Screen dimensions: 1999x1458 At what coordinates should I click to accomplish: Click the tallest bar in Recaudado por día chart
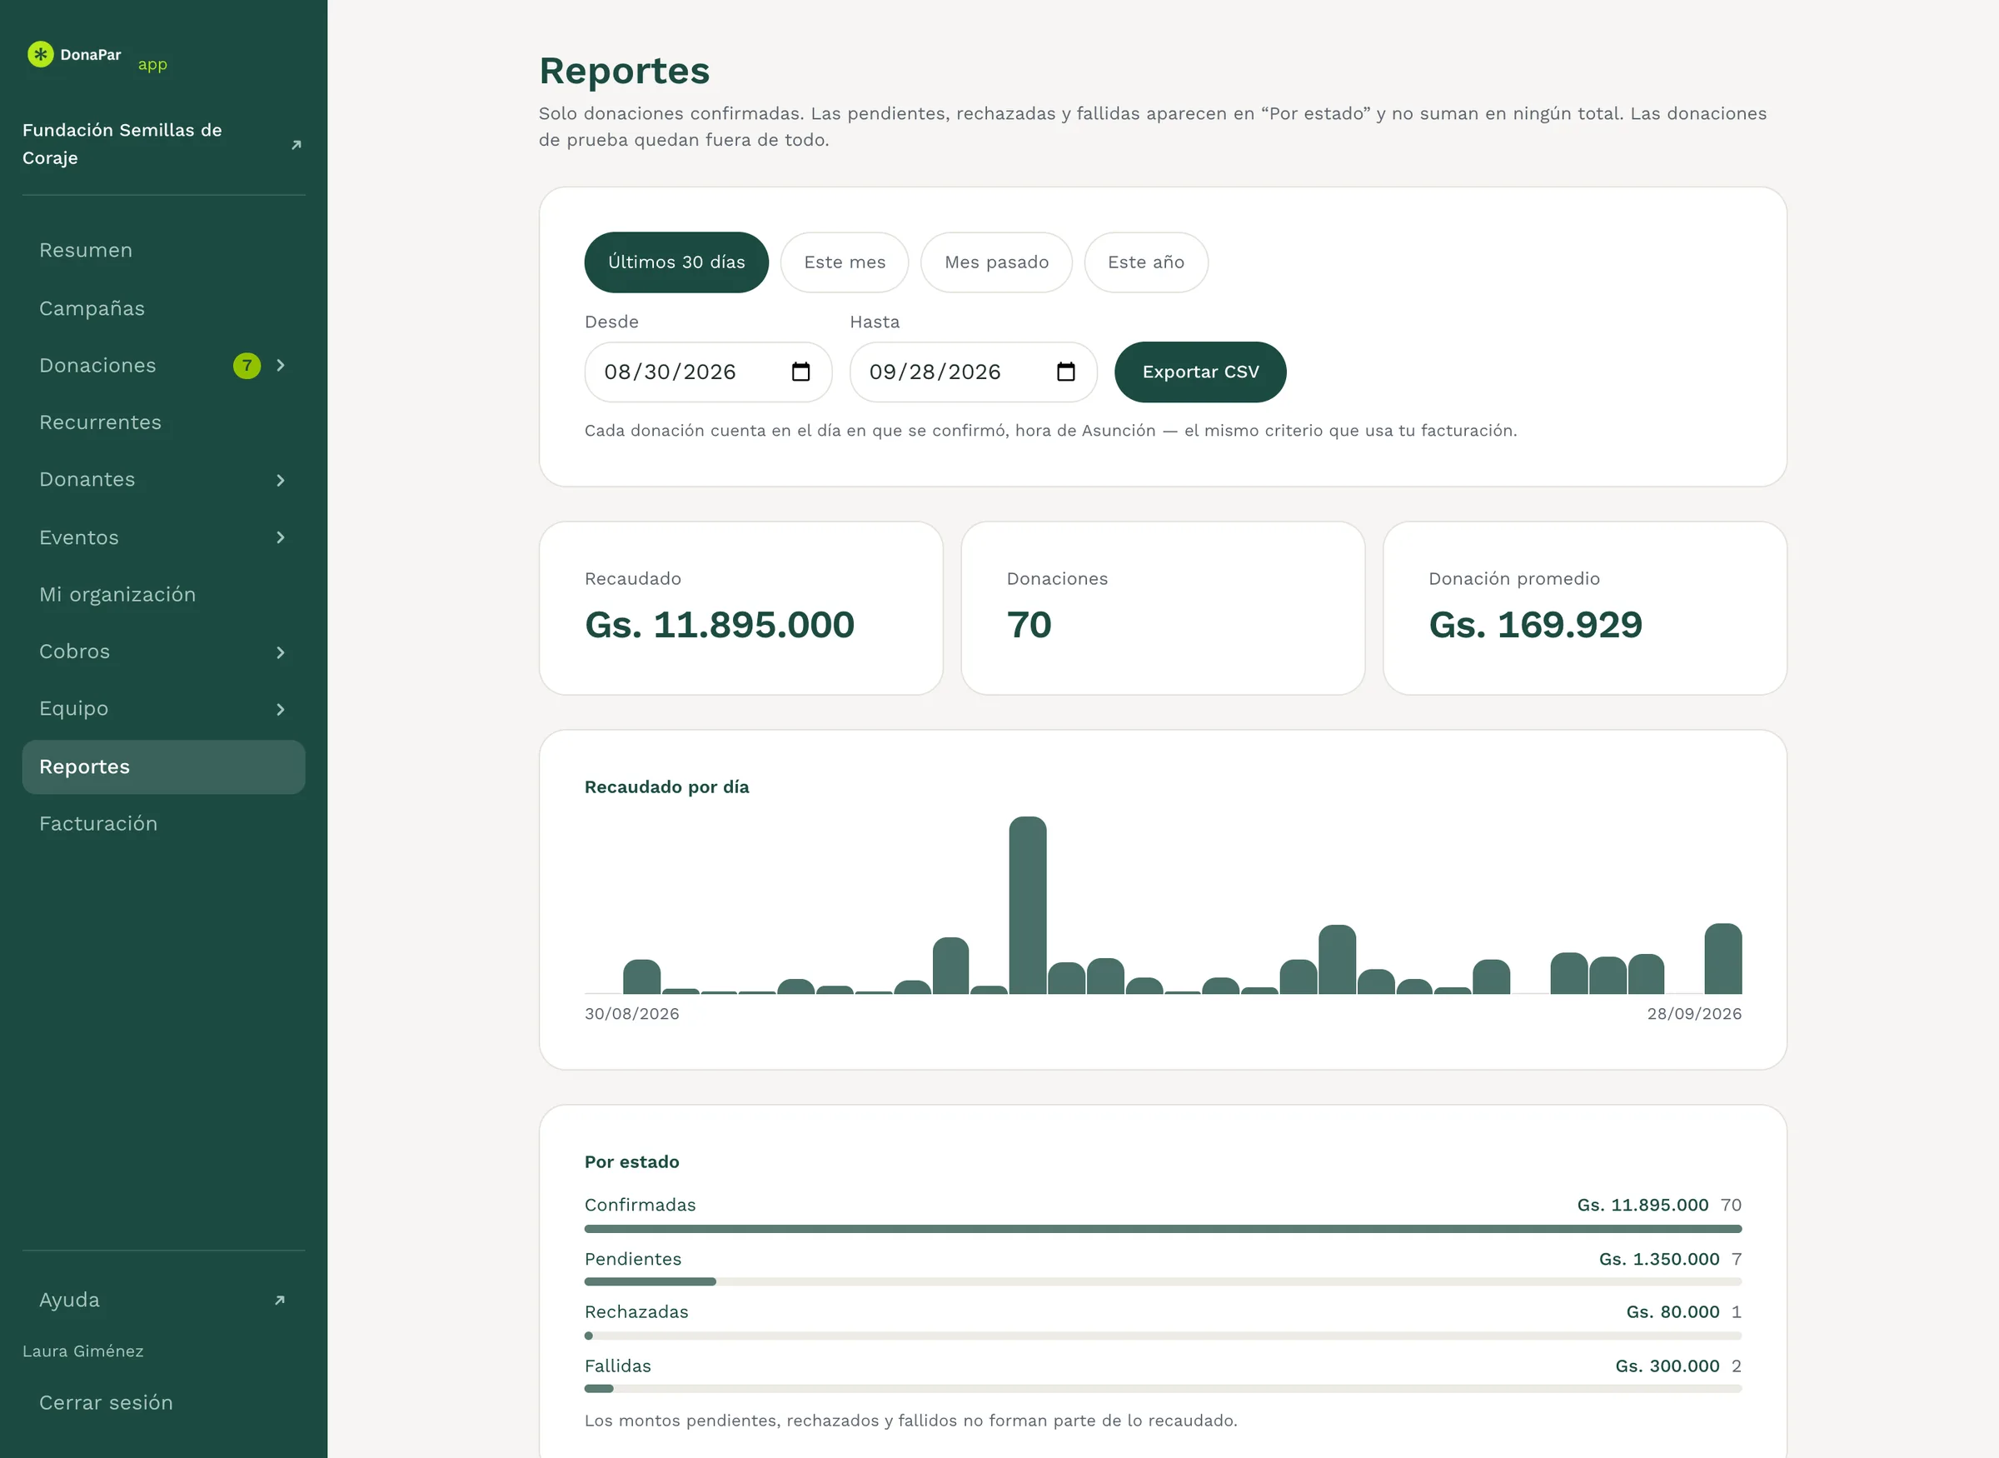[x=1028, y=906]
